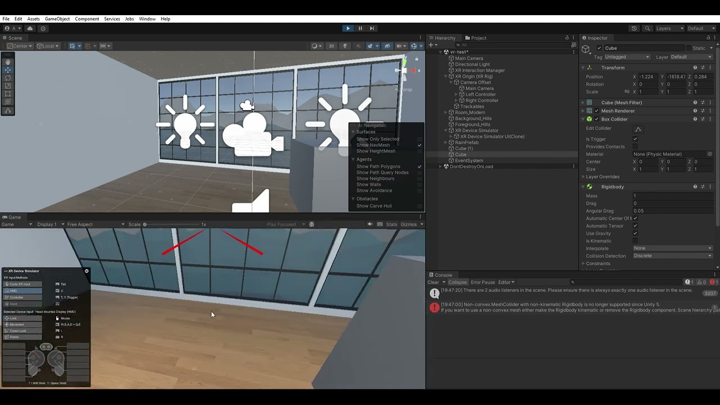Select the Rotate tool in the Scene tools

coord(8,78)
